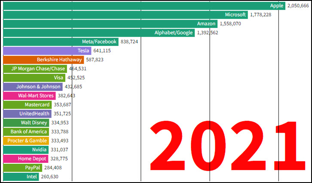312x183 pixels.
Task: Click the PayPal bar label
Action: (32, 168)
